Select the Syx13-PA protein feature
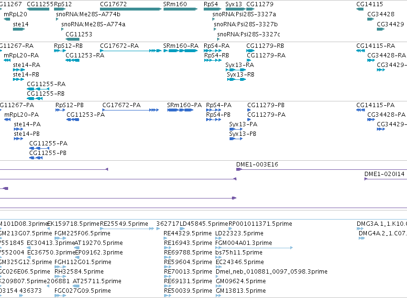The width and height of the screenshot is (407, 298). point(236,129)
